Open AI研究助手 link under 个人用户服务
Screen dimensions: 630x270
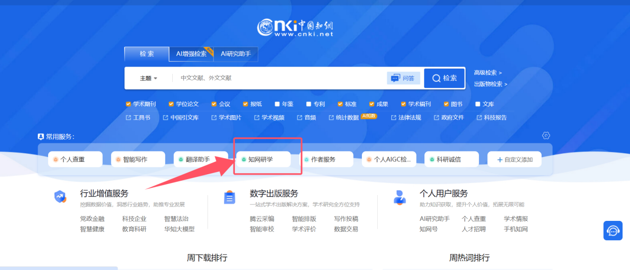(x=434, y=219)
